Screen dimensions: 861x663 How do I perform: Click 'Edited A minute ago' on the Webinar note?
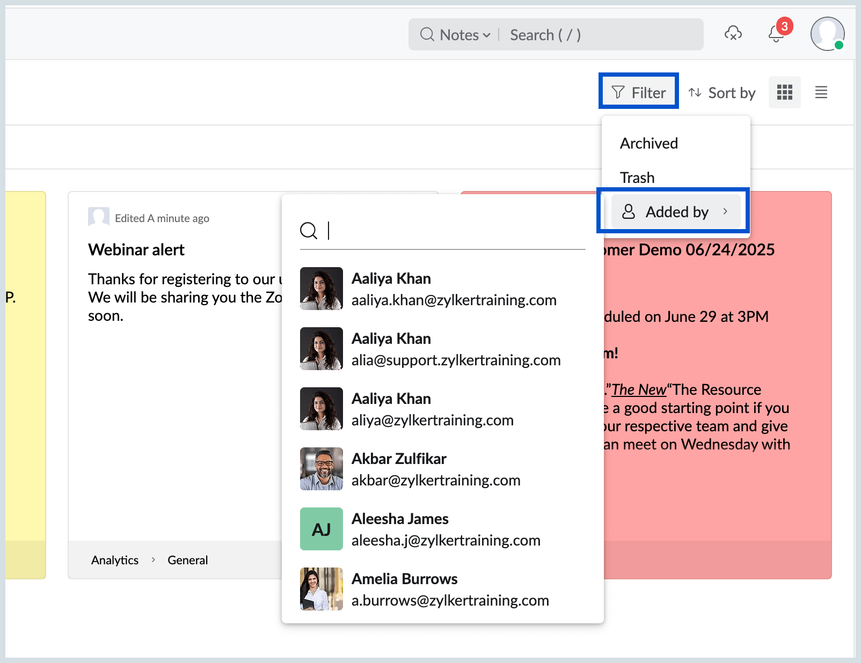[162, 218]
